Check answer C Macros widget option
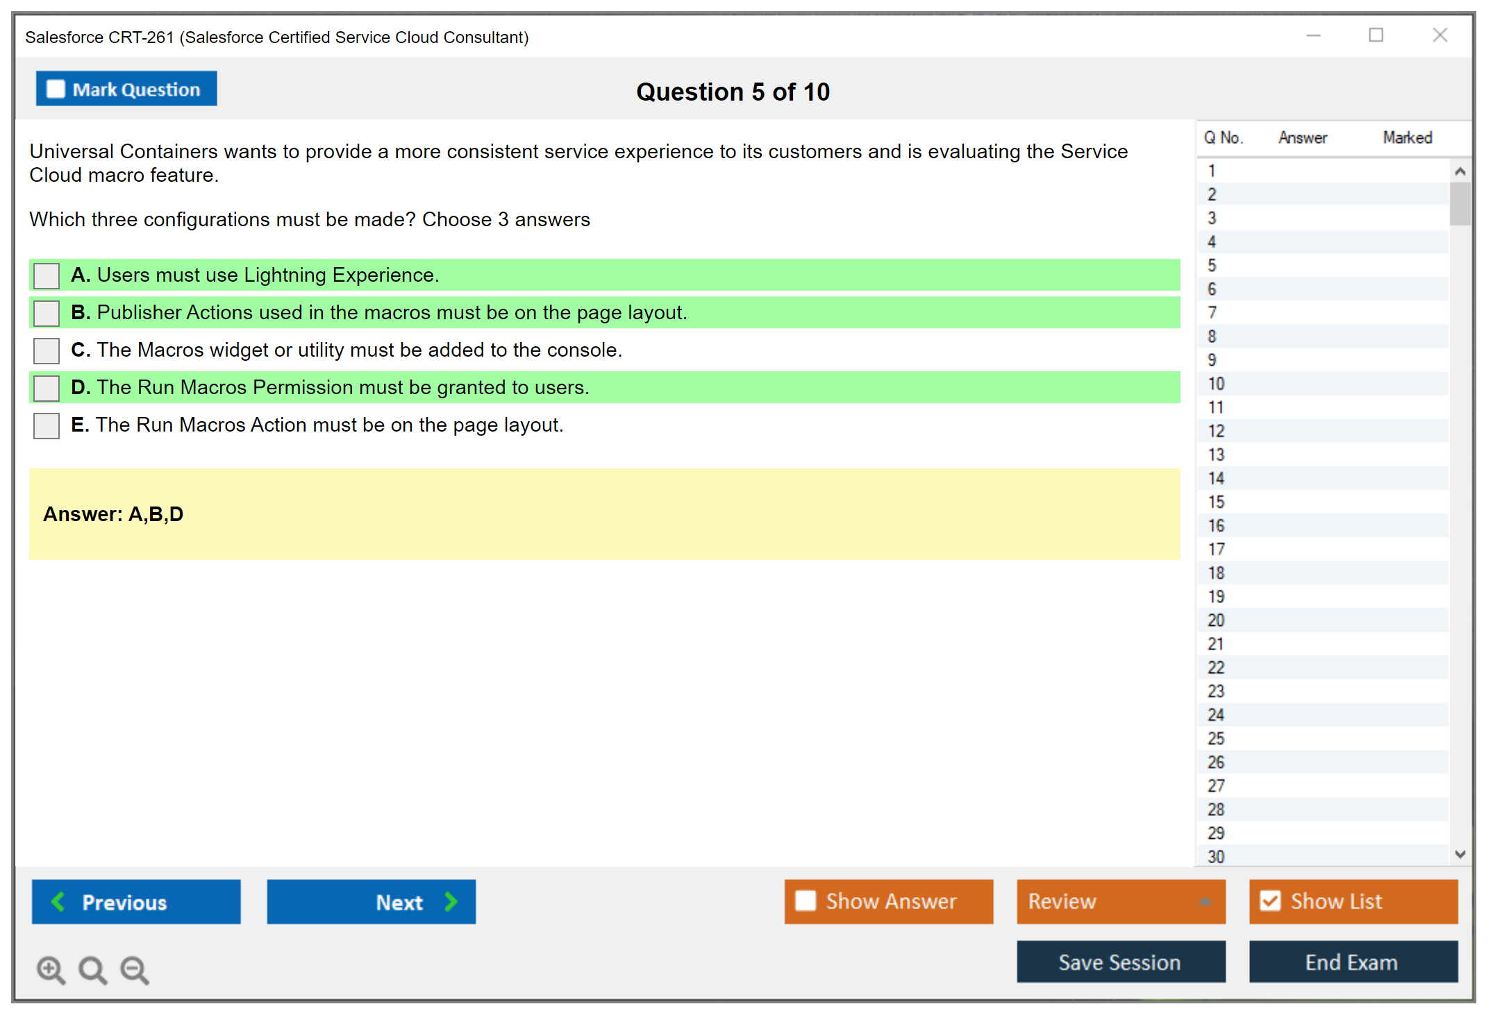The image size is (1493, 1020). click(x=47, y=350)
